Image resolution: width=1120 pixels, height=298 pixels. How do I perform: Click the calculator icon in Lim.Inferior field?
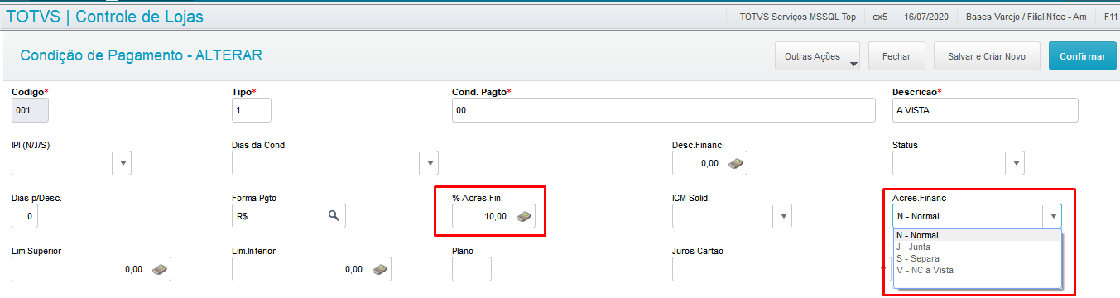[379, 269]
